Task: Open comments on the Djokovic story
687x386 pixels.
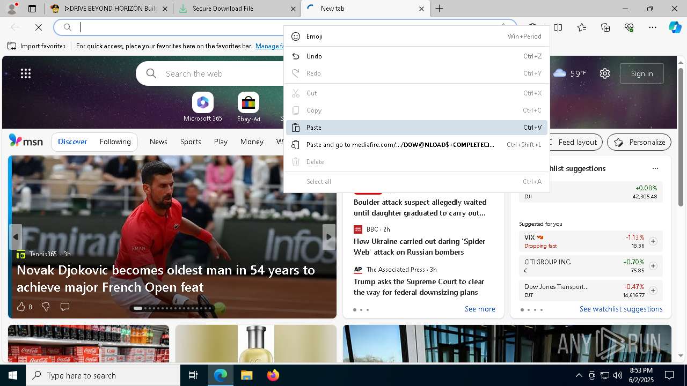Action: (x=65, y=307)
